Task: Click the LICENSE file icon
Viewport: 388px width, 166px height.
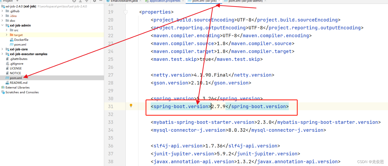Action: (7, 69)
